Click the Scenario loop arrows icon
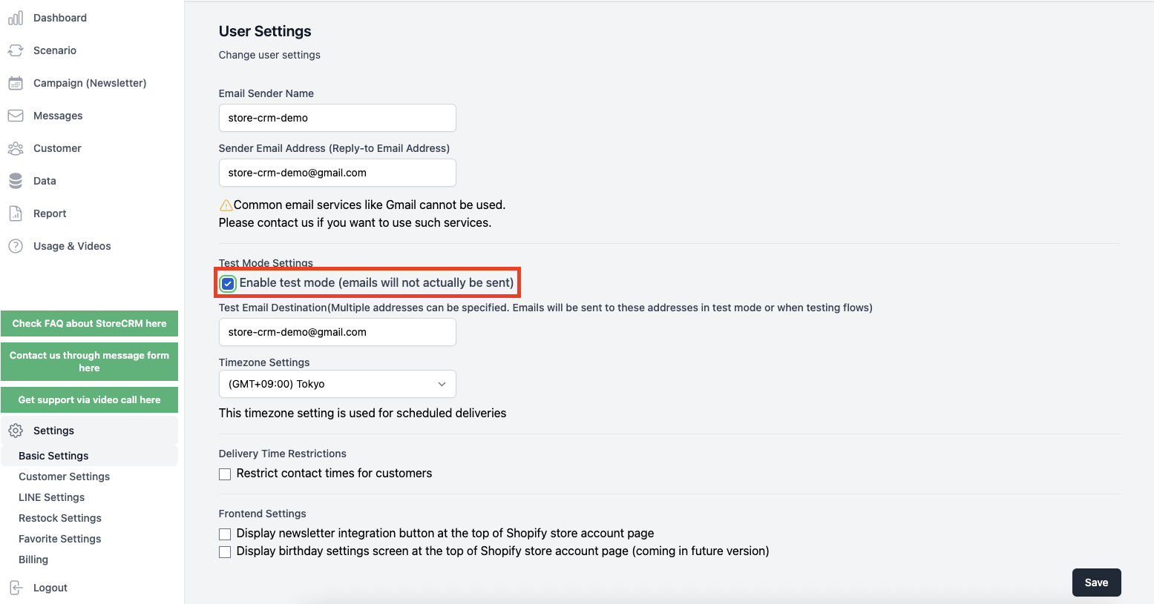 tap(16, 50)
